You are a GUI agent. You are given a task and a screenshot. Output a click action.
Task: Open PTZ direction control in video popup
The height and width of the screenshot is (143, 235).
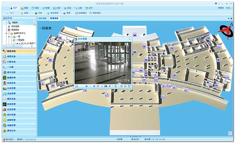121,86
